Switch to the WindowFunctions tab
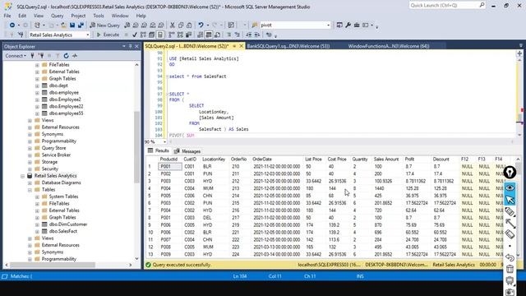The width and height of the screenshot is (526, 296). click(x=389, y=46)
